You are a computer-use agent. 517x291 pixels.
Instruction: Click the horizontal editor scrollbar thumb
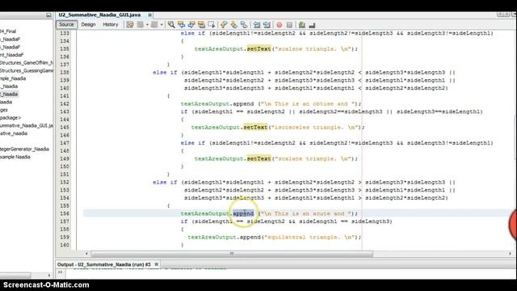(232, 254)
